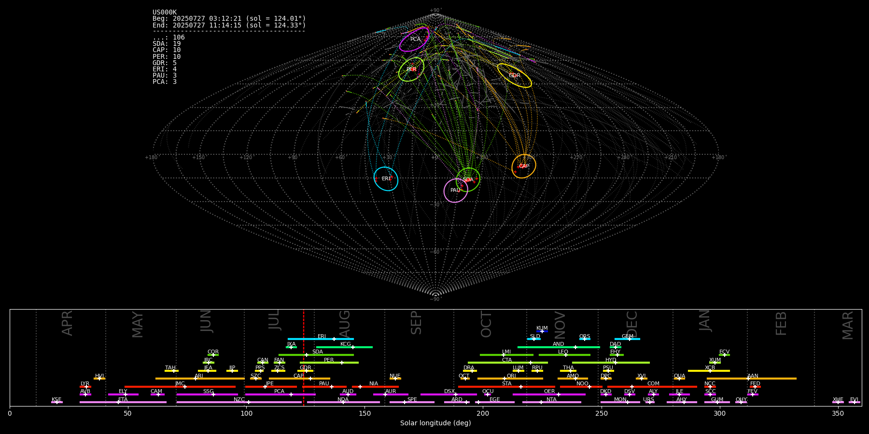Click the 'End: 20250727 11:14:15' line
The width and height of the screenshot is (869, 434).
[229, 25]
